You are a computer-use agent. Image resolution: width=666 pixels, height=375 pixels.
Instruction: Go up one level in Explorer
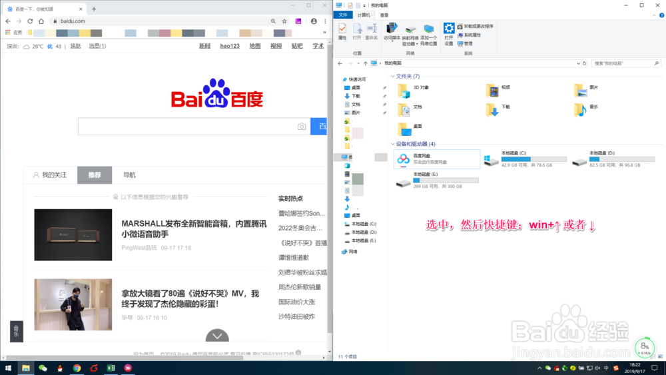click(365, 63)
